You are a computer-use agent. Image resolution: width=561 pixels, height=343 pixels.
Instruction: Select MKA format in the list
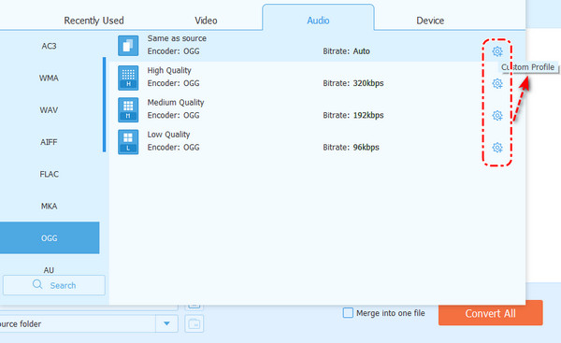(x=49, y=206)
